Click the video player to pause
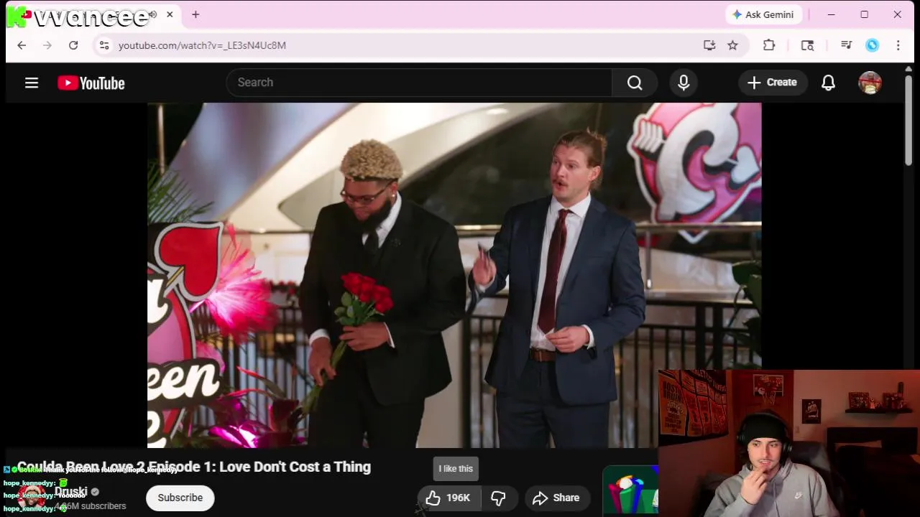 point(454,275)
